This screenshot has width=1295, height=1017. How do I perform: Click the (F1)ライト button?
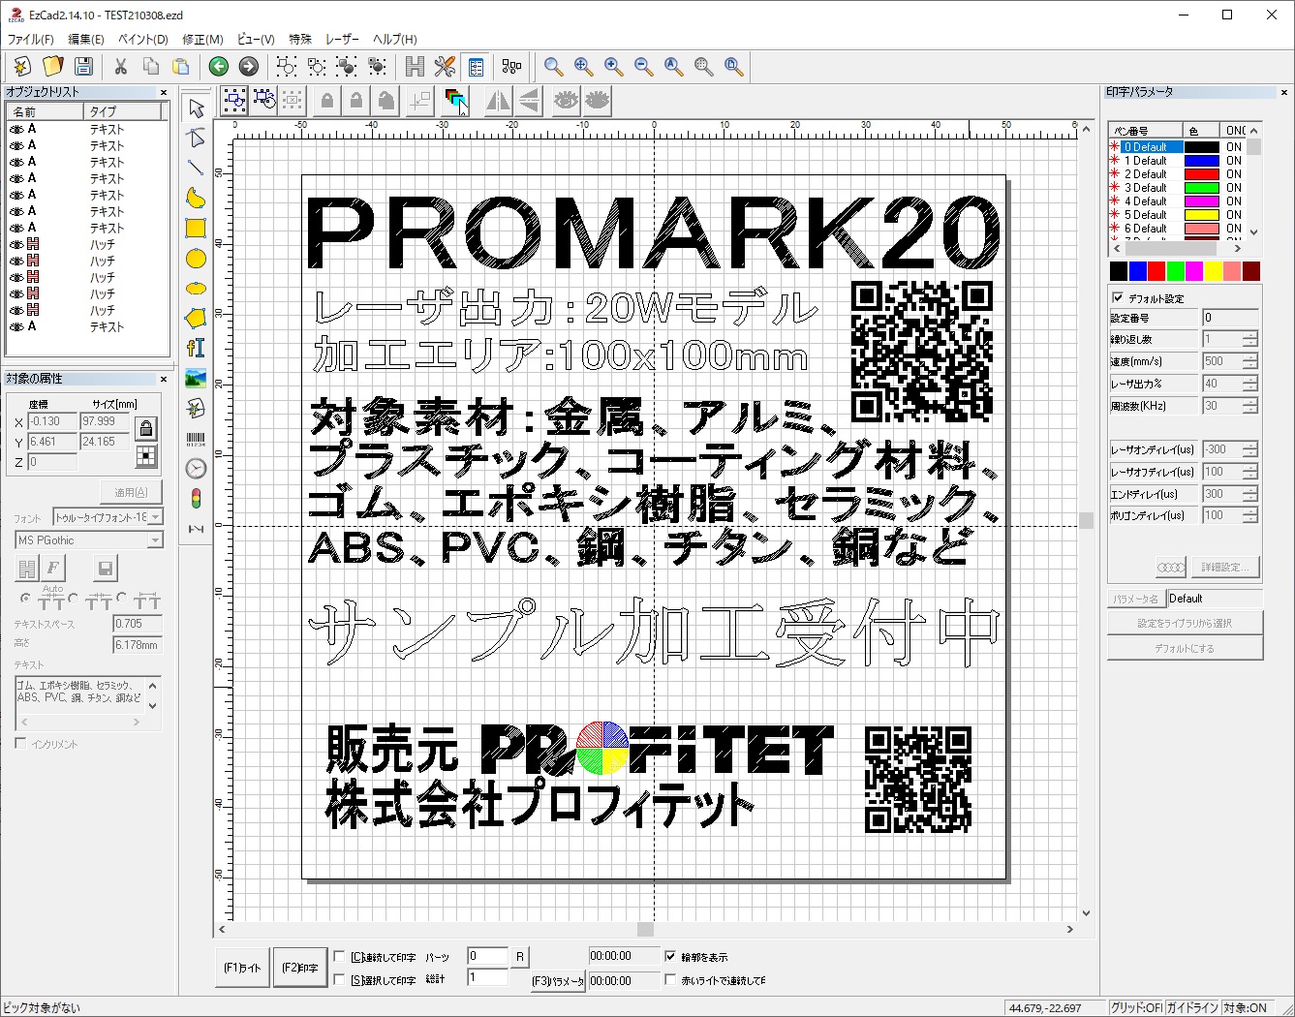pos(242,968)
